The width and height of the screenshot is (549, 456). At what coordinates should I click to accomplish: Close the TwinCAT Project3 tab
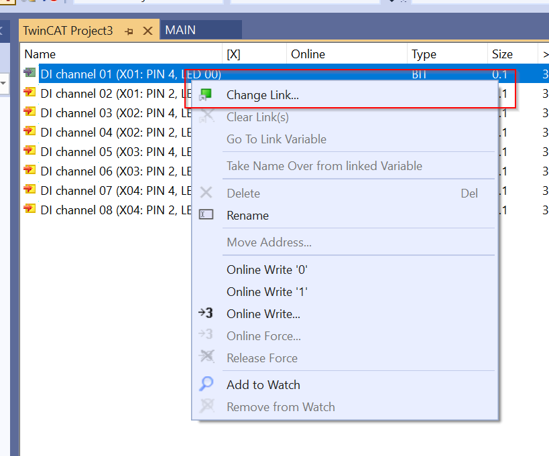pyautogui.click(x=147, y=31)
